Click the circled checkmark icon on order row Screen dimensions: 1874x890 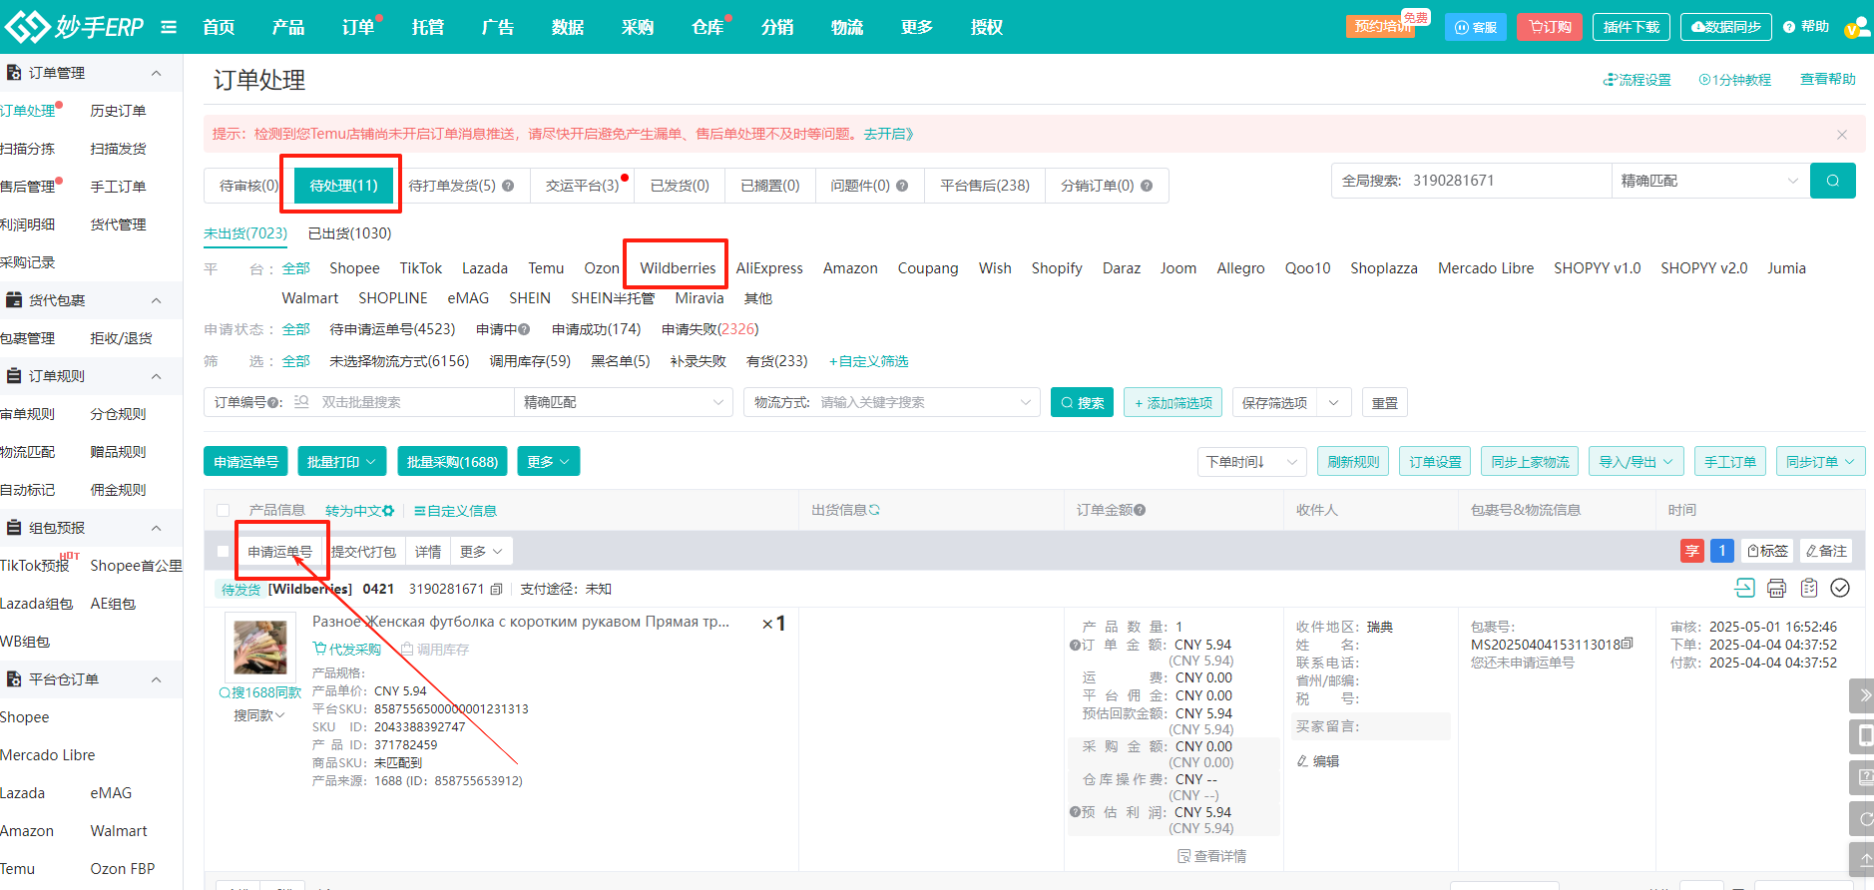(1841, 588)
